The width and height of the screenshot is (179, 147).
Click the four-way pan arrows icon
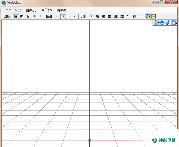tap(162, 23)
